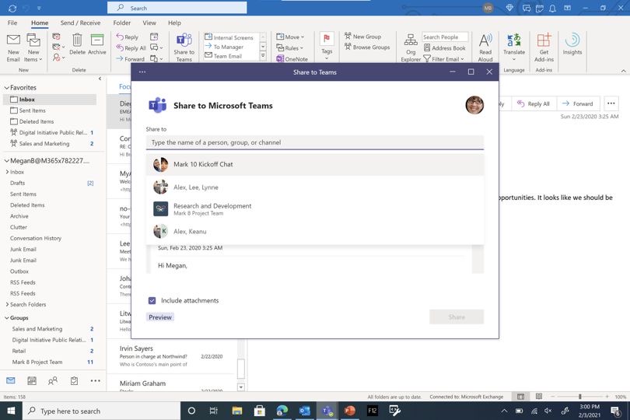
Task: Switch to the Calendar view
Action: [32, 380]
